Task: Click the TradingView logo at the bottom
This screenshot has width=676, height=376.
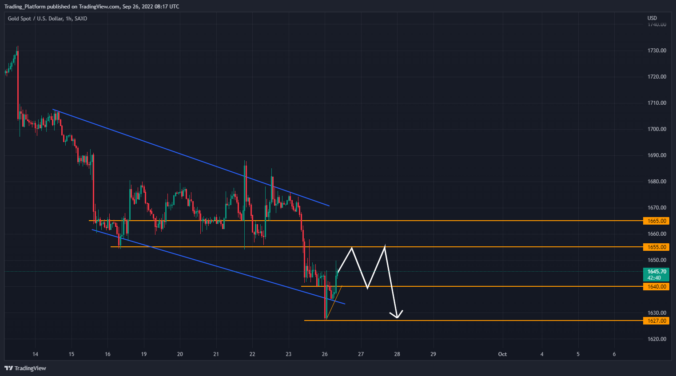Action: point(25,368)
